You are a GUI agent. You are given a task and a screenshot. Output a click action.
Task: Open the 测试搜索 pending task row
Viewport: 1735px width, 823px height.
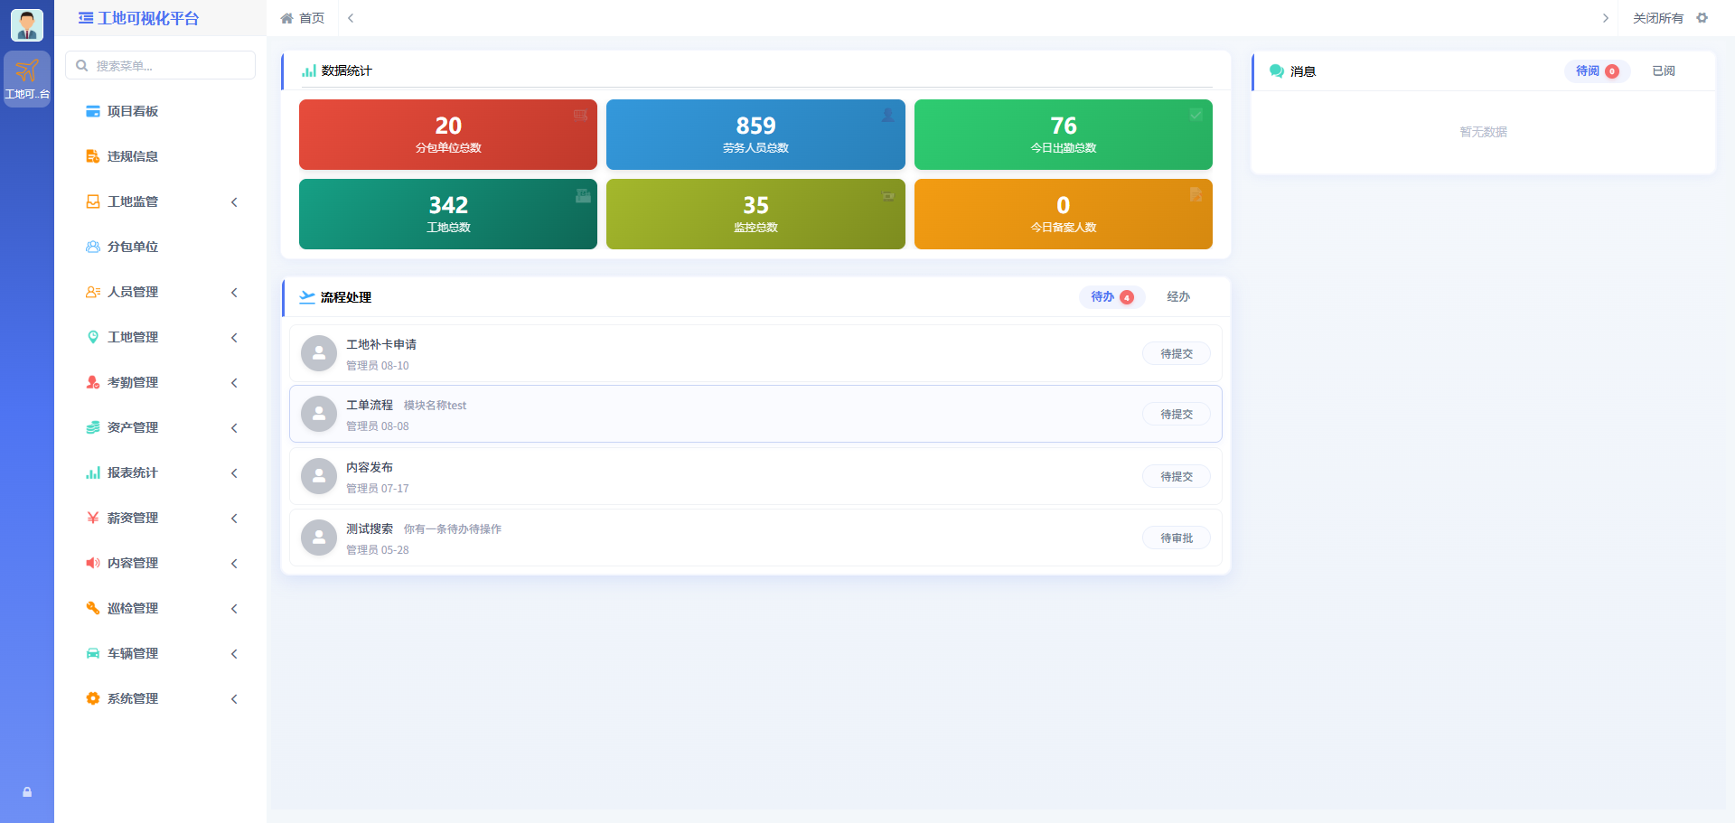(755, 538)
